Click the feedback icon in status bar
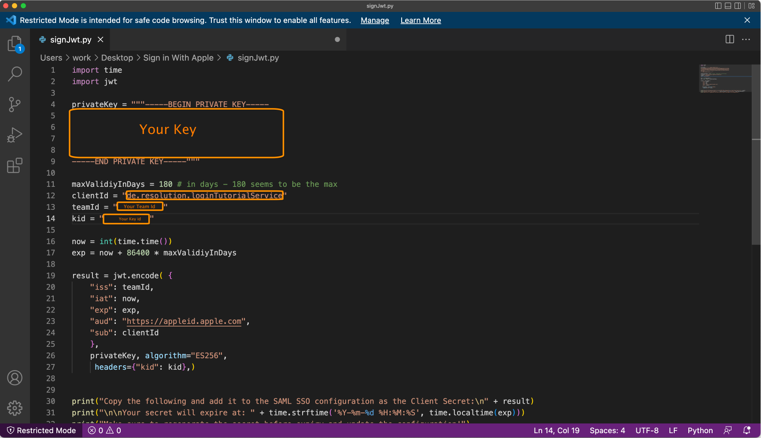761x438 pixels. (728, 431)
